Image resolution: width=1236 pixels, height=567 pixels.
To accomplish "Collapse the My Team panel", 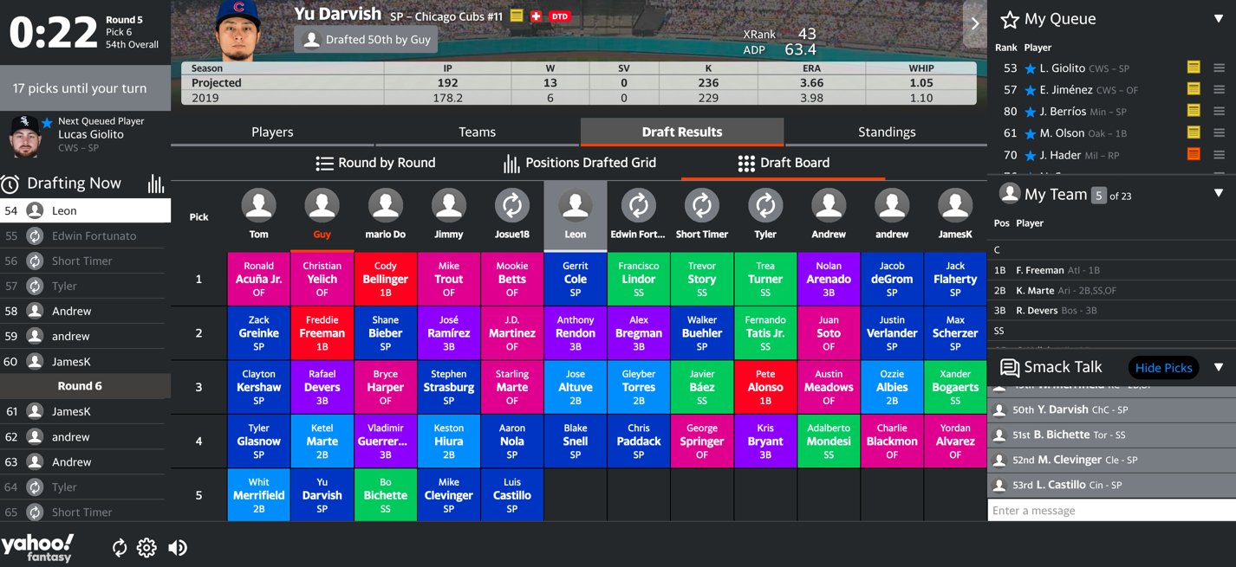I will [1219, 193].
